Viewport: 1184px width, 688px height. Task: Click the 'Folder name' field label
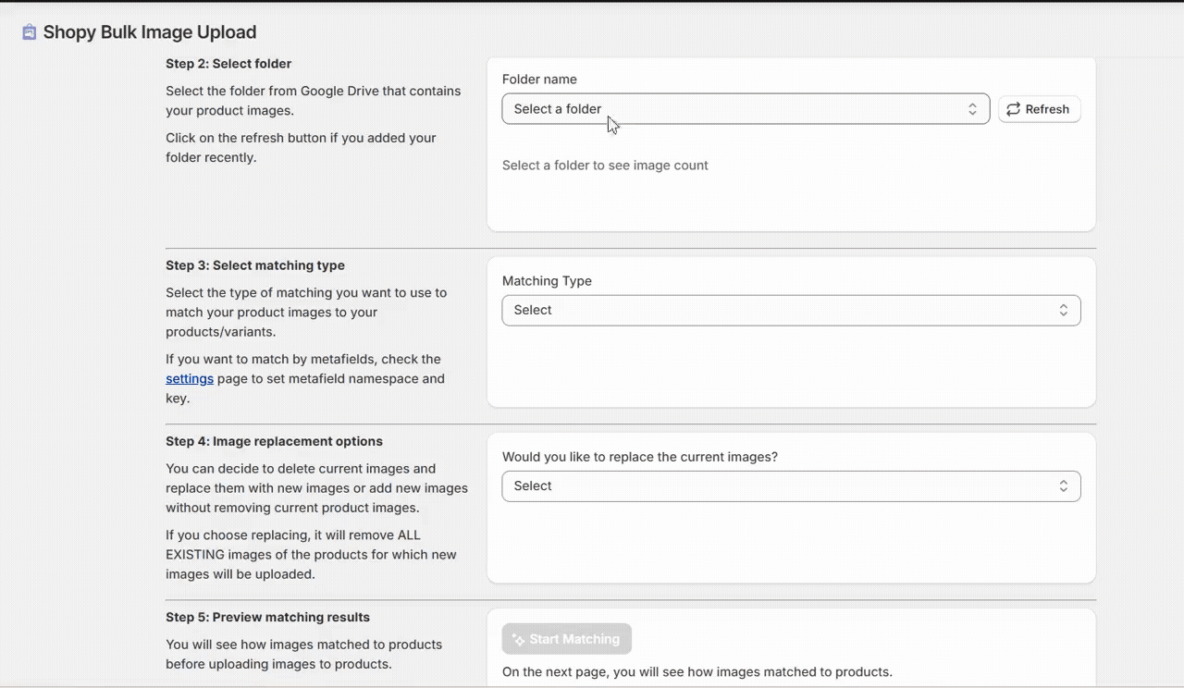pos(539,80)
